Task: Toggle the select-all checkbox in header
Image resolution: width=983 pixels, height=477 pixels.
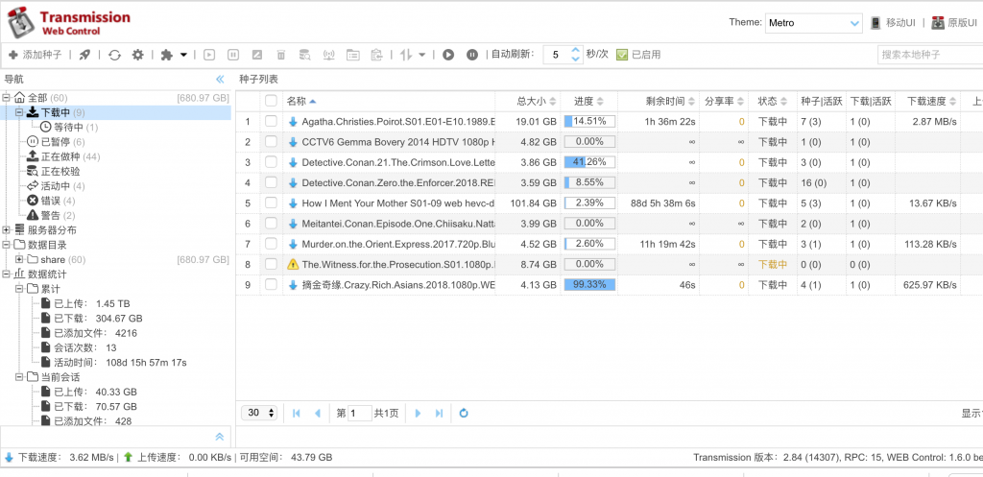Action: 271,101
